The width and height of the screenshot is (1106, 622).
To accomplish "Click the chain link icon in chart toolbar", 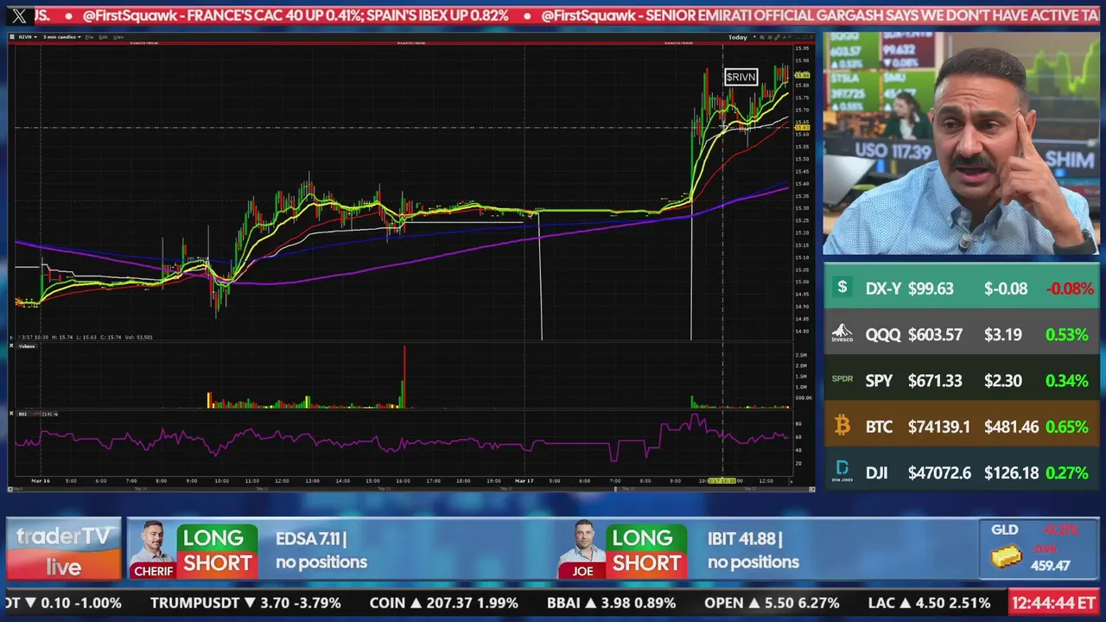I will [777, 37].
